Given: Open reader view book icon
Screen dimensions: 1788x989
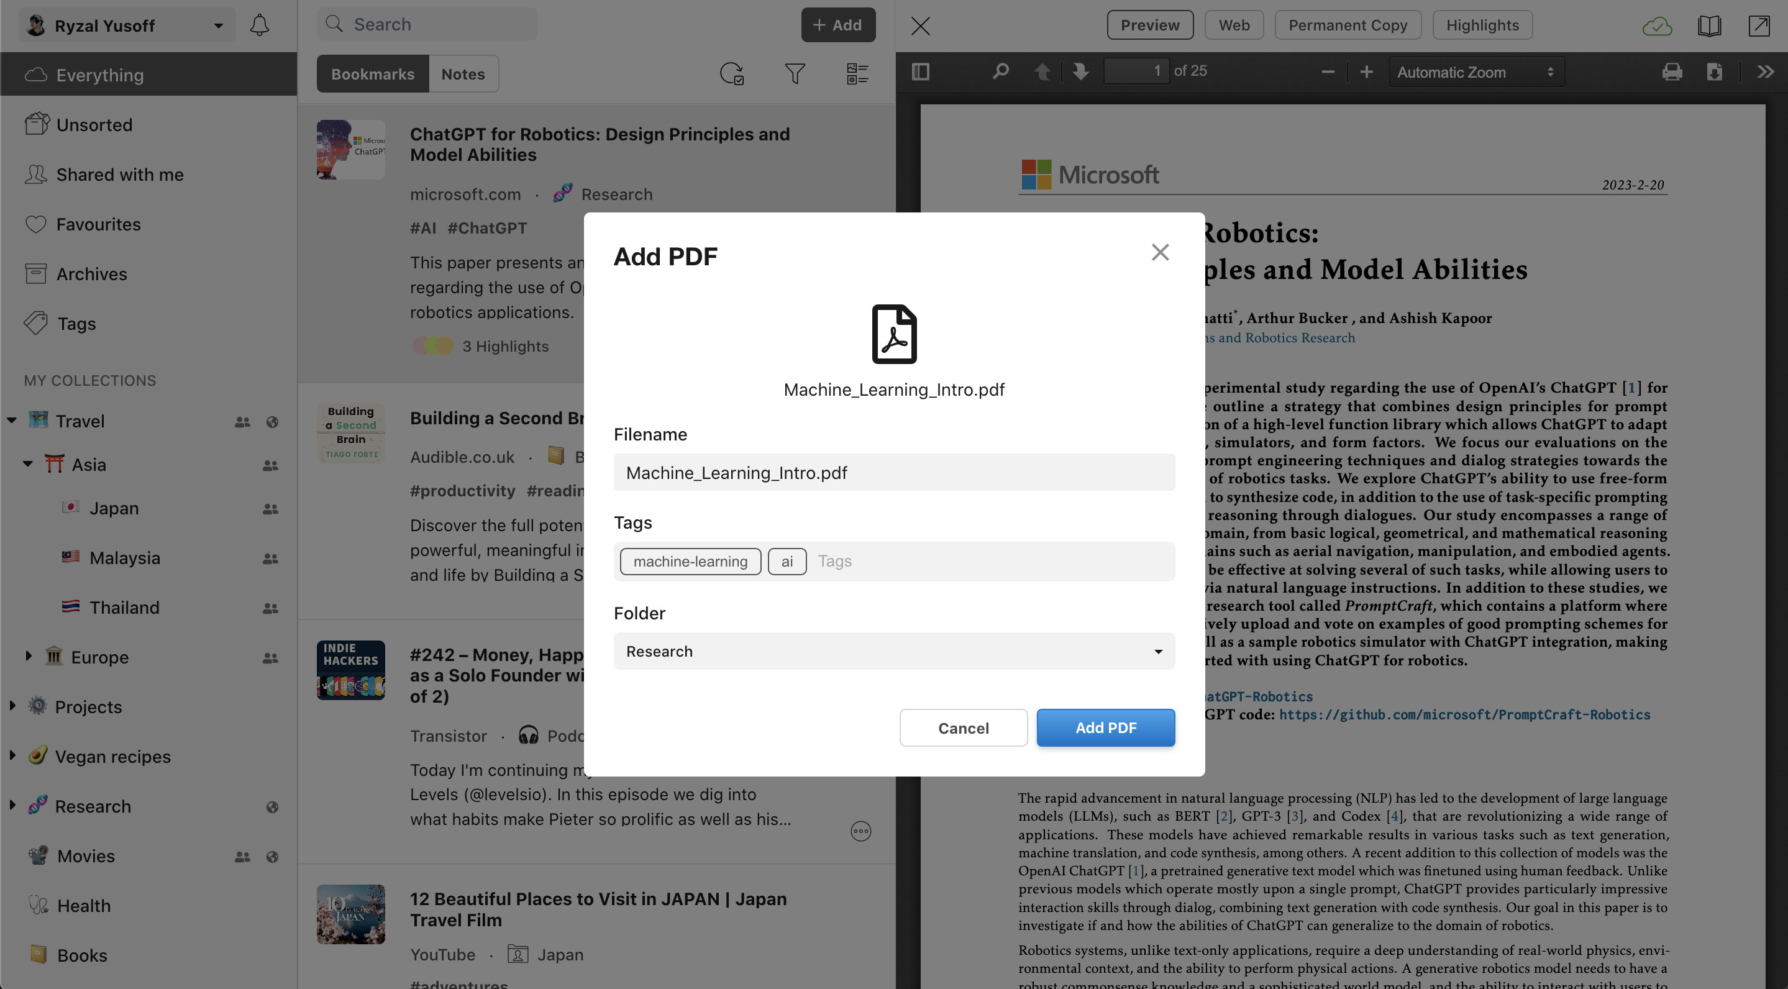Looking at the screenshot, I should point(1709,25).
